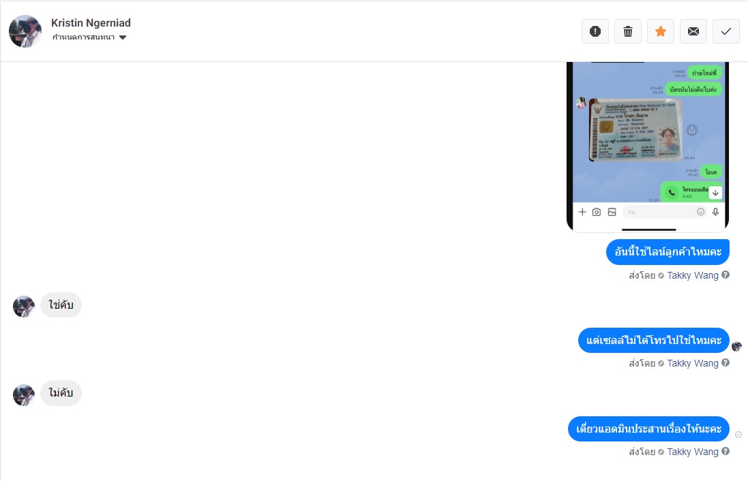
Task: Click the help icon beside the last Takky Wang
Action: (725, 451)
